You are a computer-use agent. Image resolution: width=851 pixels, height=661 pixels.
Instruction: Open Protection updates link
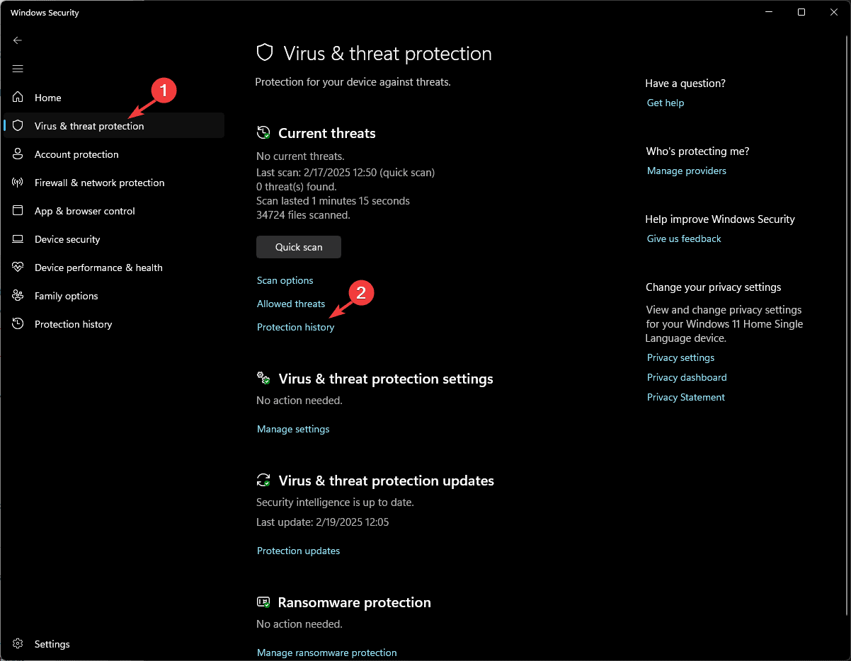point(298,551)
